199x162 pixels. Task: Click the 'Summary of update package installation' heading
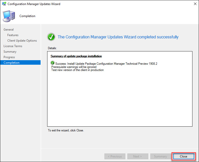(x=76, y=56)
